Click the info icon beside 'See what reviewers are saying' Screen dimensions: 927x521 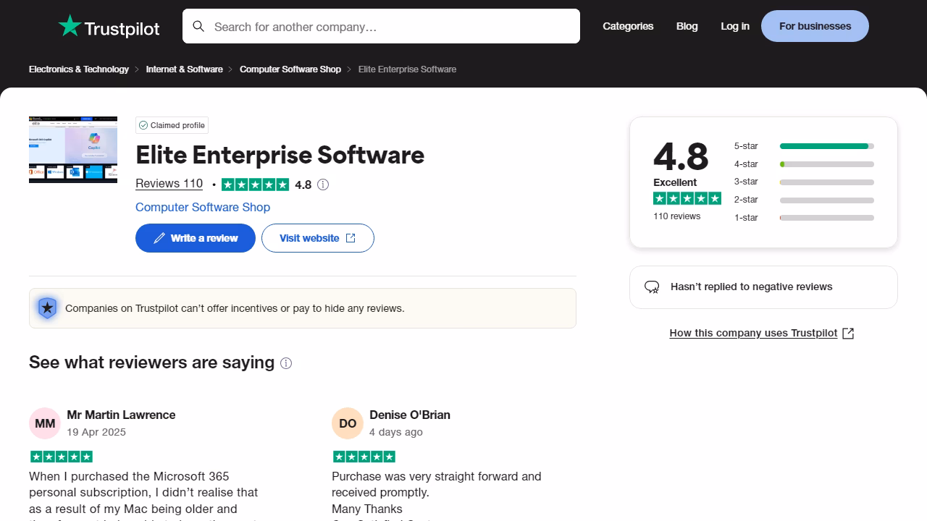coord(286,363)
